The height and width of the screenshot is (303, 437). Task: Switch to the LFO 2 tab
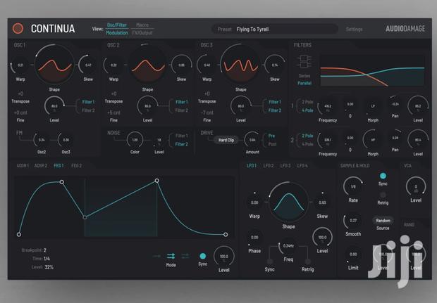coord(269,166)
